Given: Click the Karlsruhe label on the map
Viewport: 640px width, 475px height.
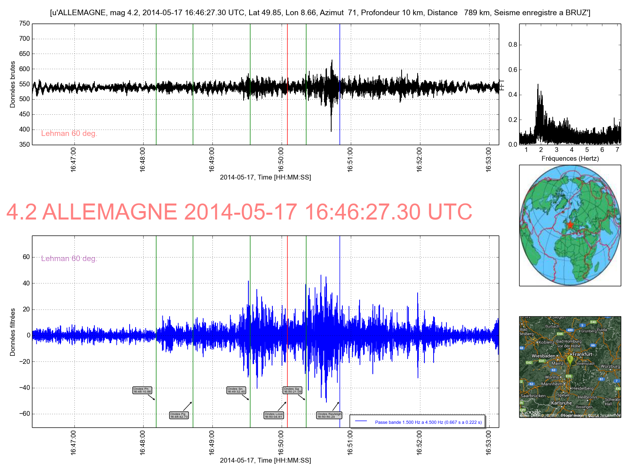Looking at the screenshot, I should (x=561, y=403).
